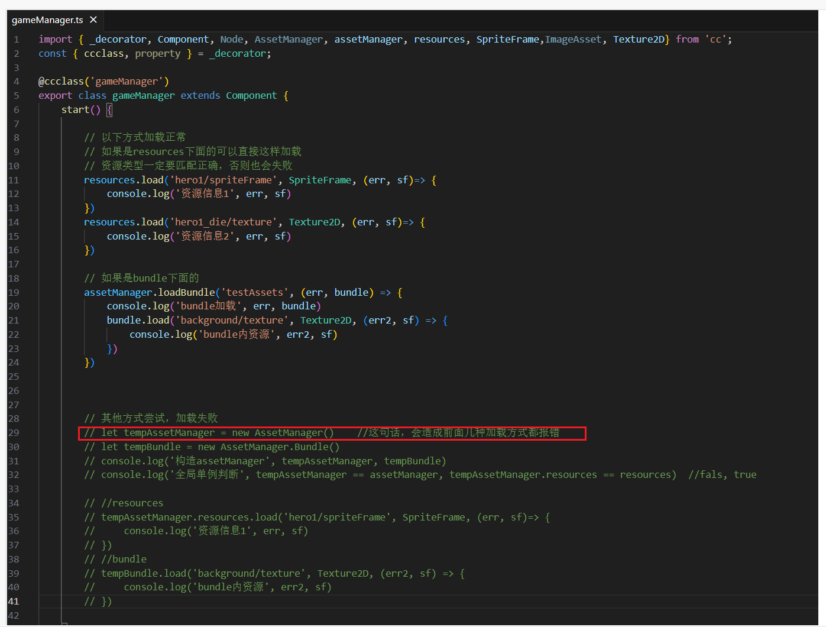Click the commented let tempAssetManager statement
Viewport: 826px width, 627px height.
coord(209,432)
